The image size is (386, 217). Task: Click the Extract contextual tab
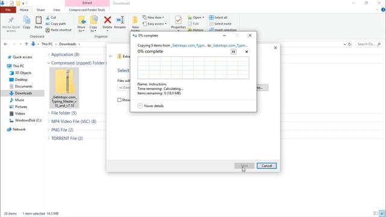87,3
